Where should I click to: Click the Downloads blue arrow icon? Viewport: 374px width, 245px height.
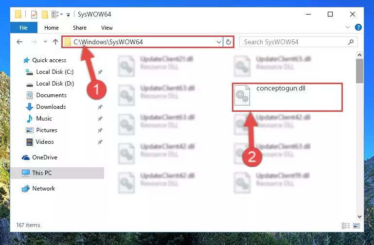point(29,107)
